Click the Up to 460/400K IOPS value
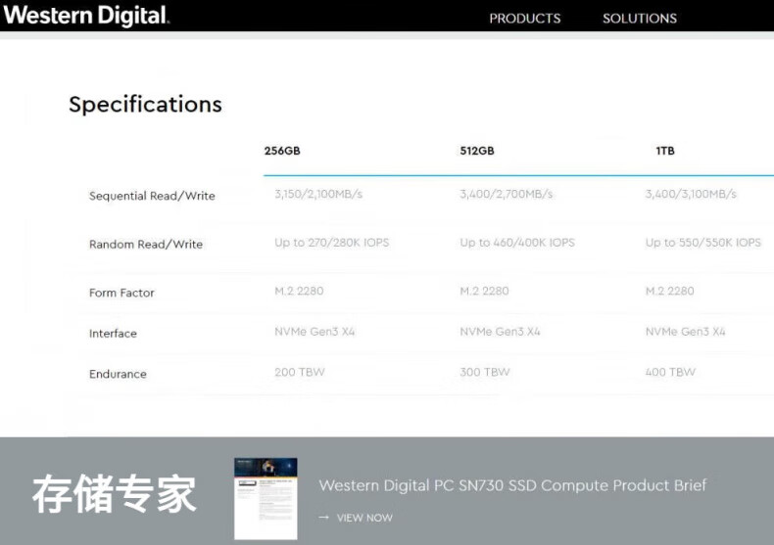 coord(517,243)
